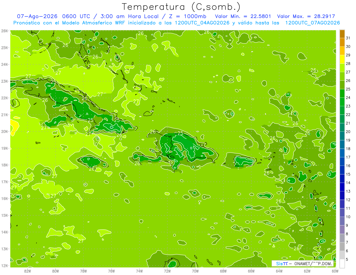Click the number 6 on the color legend
Viewport: 356px width, 275px height.
point(347,251)
